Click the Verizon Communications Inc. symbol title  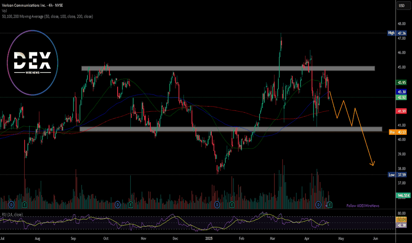click(32, 5)
